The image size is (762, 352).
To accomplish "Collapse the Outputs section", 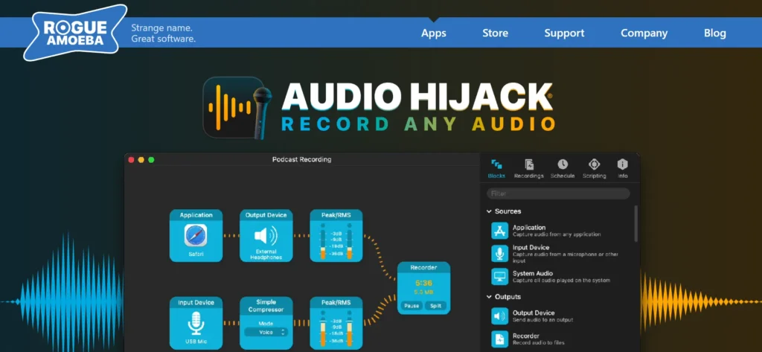I will coord(489,297).
